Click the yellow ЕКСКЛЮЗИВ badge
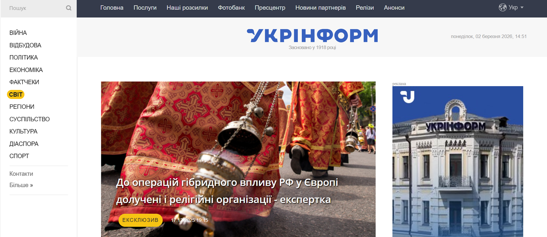 140,220
